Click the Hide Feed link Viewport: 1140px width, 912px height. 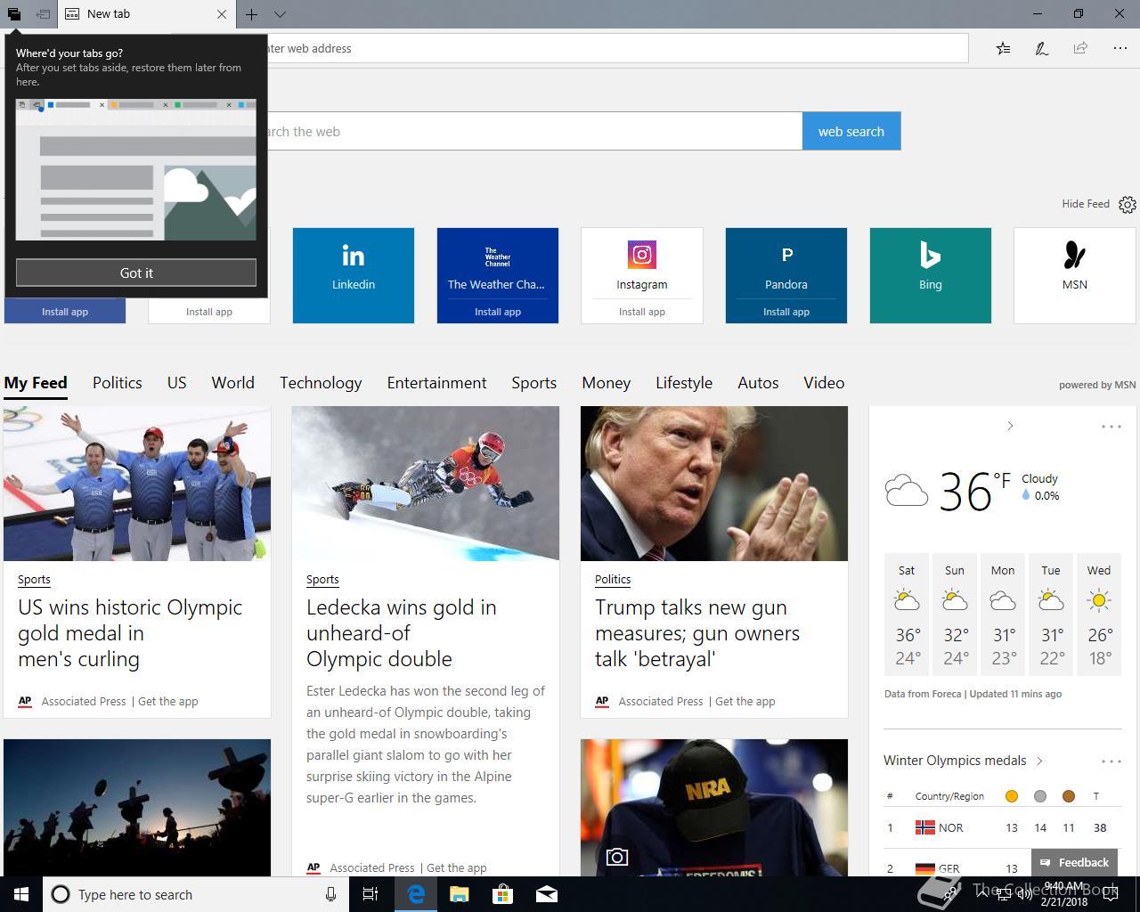click(x=1085, y=204)
